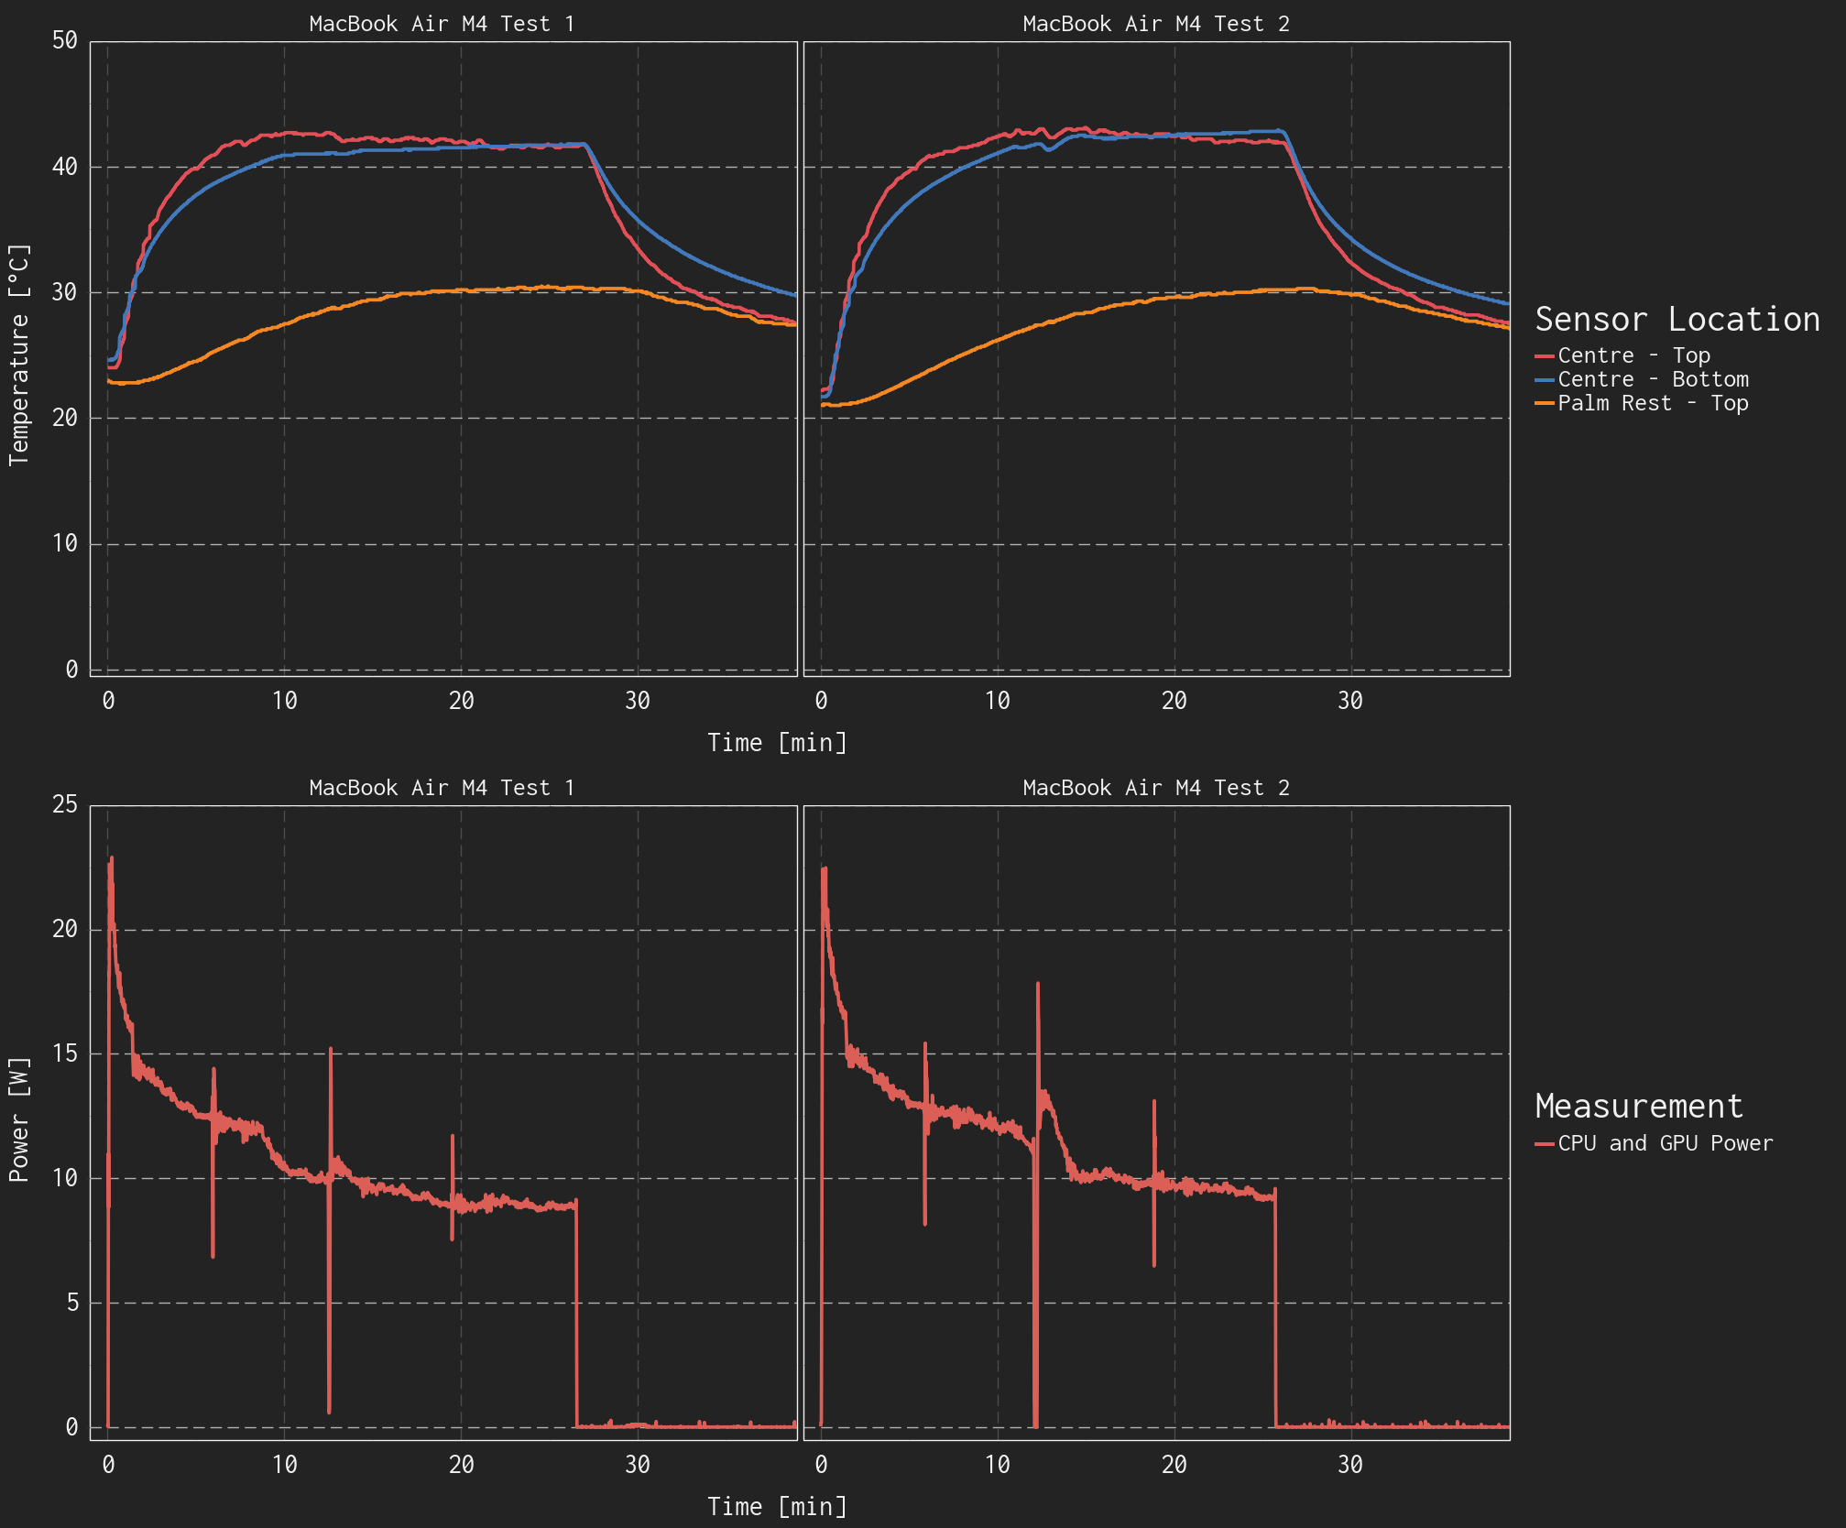
Task: Click the red Centre - Top legend swatch
Action: pos(1545,355)
